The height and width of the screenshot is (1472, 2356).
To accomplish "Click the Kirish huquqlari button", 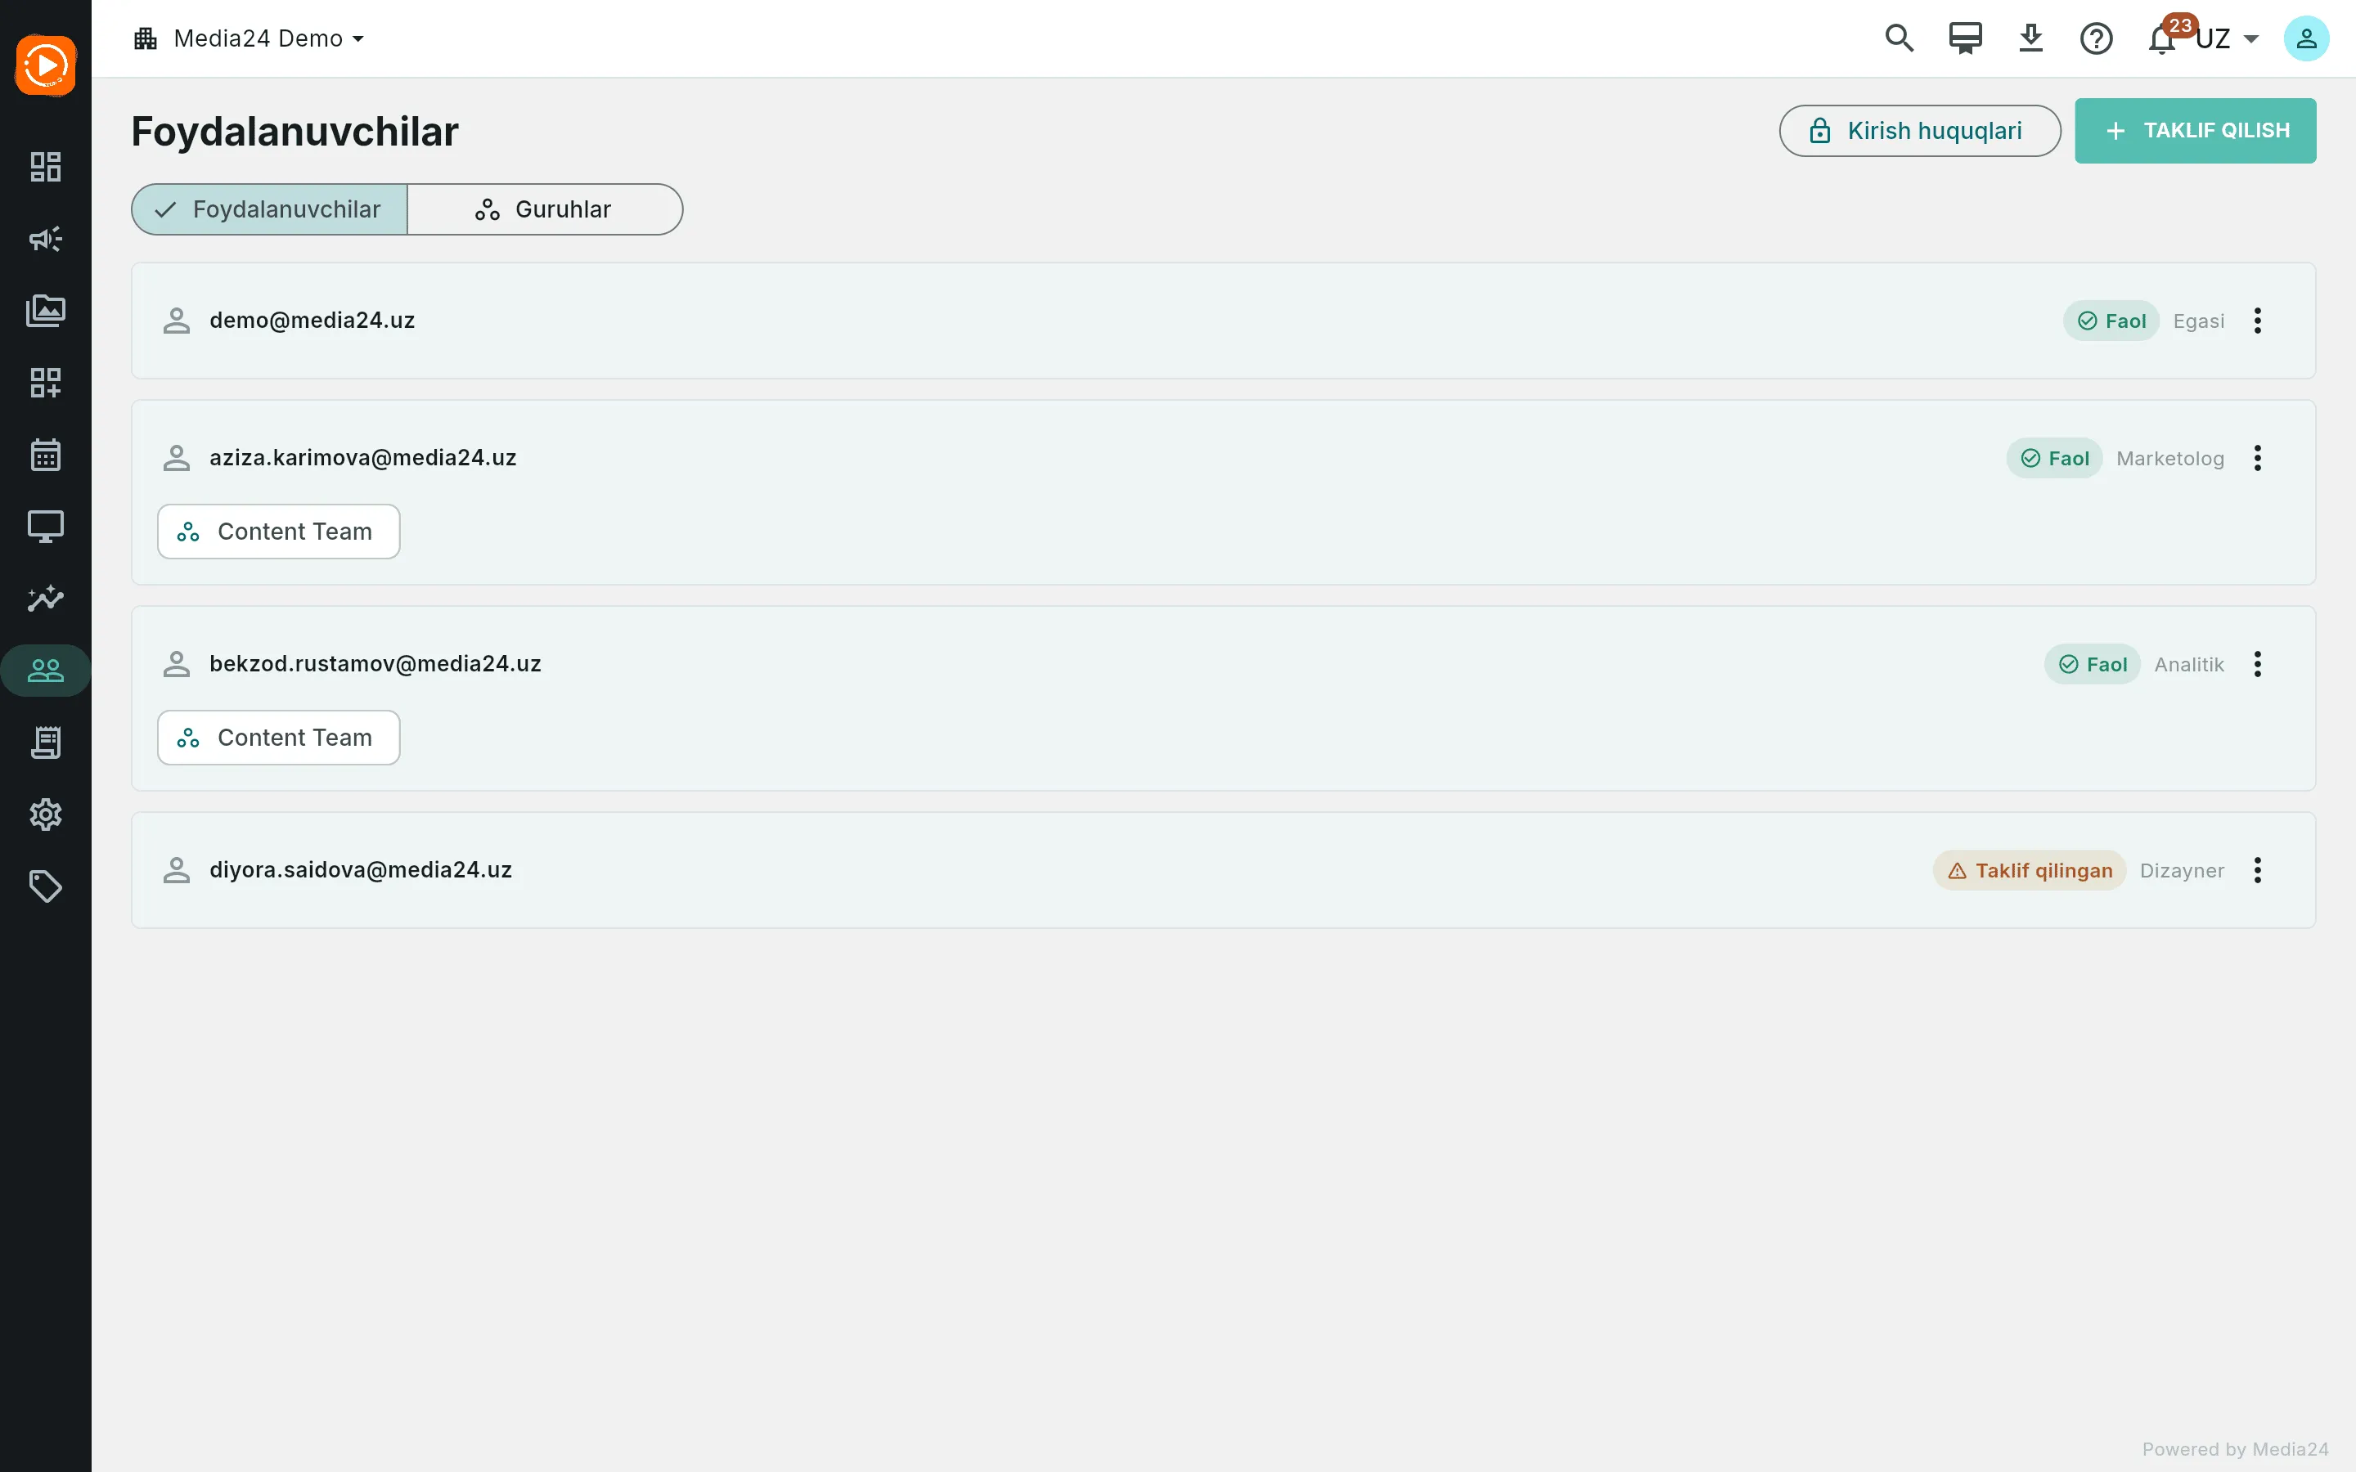I will [x=1920, y=131].
